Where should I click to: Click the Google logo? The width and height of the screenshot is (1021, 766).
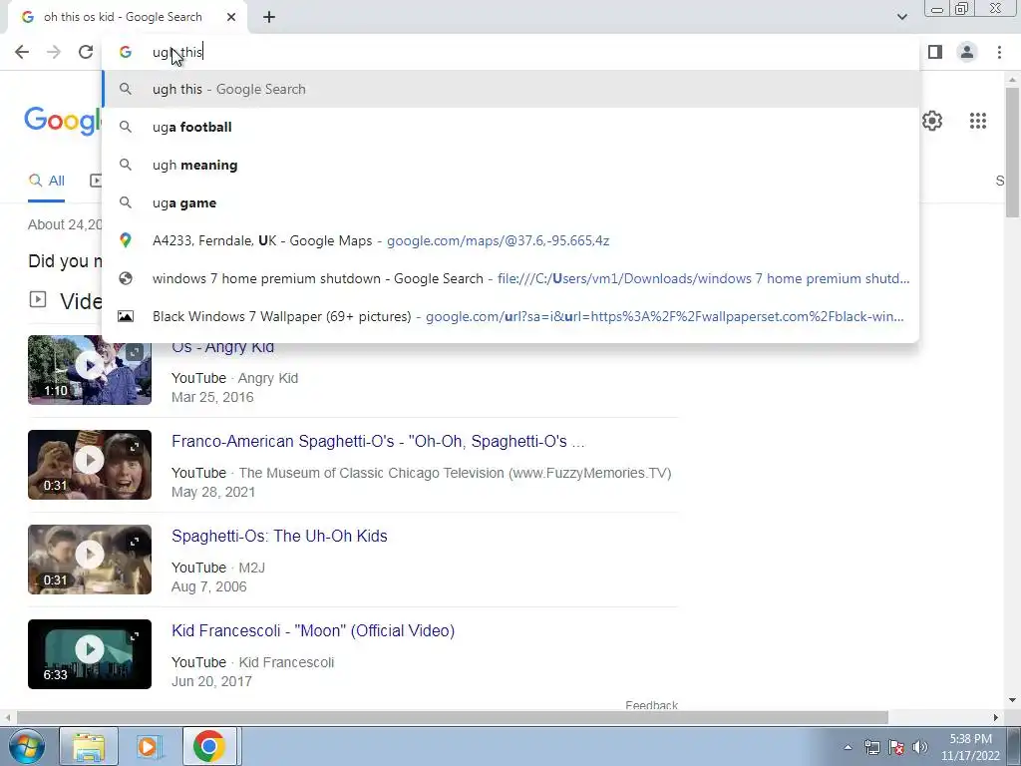[x=63, y=121]
